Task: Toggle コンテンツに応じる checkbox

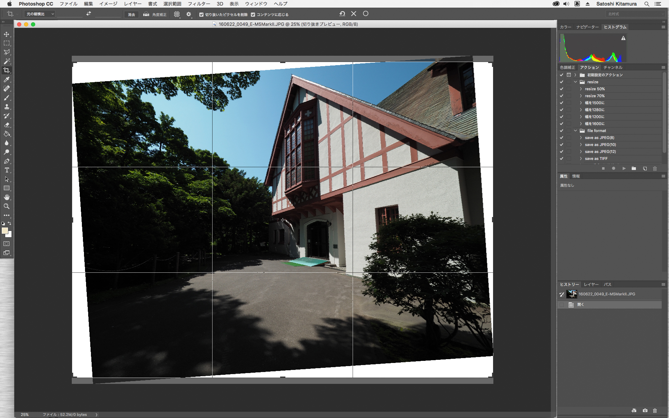Action: 253,15
